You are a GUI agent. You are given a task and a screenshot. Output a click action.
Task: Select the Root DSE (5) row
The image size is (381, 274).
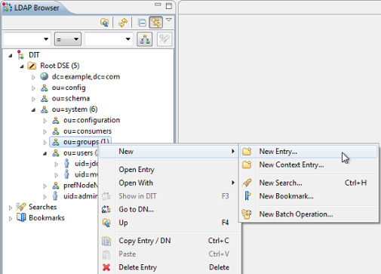(60, 66)
